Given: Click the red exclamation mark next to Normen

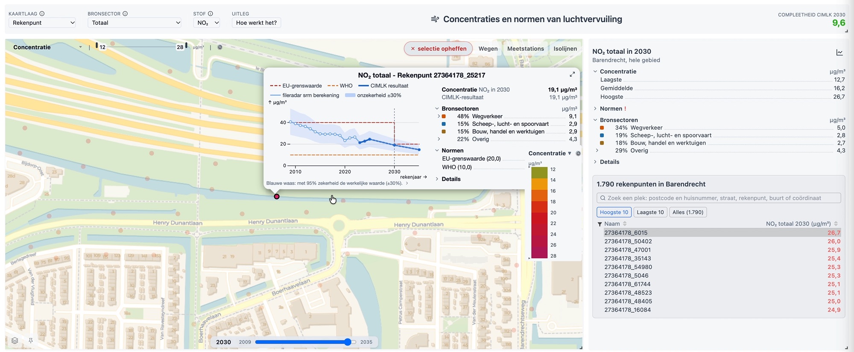Looking at the screenshot, I should (625, 109).
